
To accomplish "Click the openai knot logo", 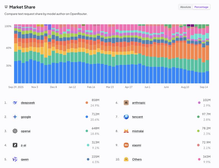I will (x=15, y=131).
